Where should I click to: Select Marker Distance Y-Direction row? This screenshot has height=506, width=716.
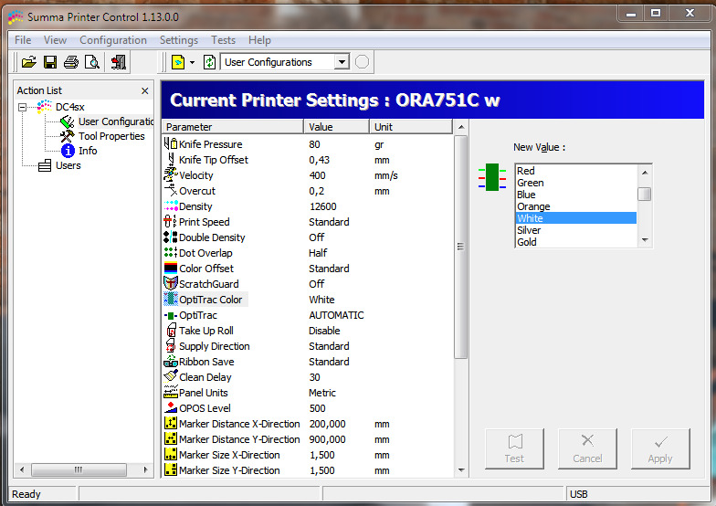point(307,439)
